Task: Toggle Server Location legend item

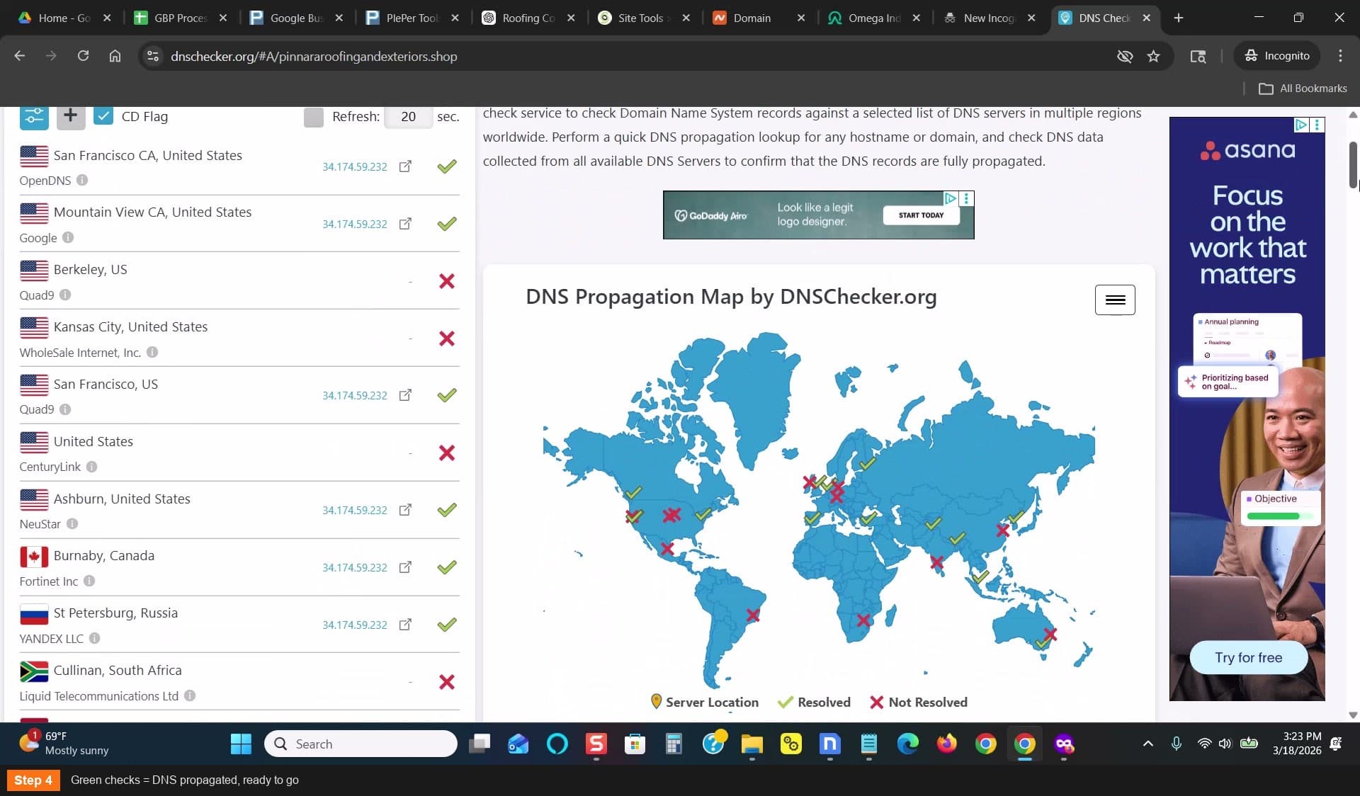Action: tap(704, 702)
